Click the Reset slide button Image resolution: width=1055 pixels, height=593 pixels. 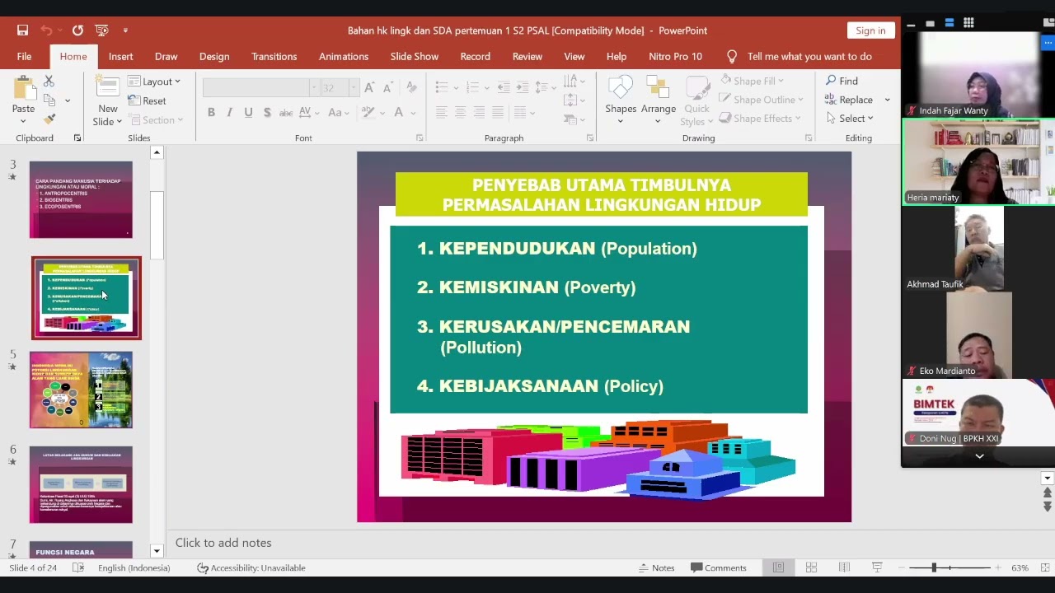coord(147,100)
